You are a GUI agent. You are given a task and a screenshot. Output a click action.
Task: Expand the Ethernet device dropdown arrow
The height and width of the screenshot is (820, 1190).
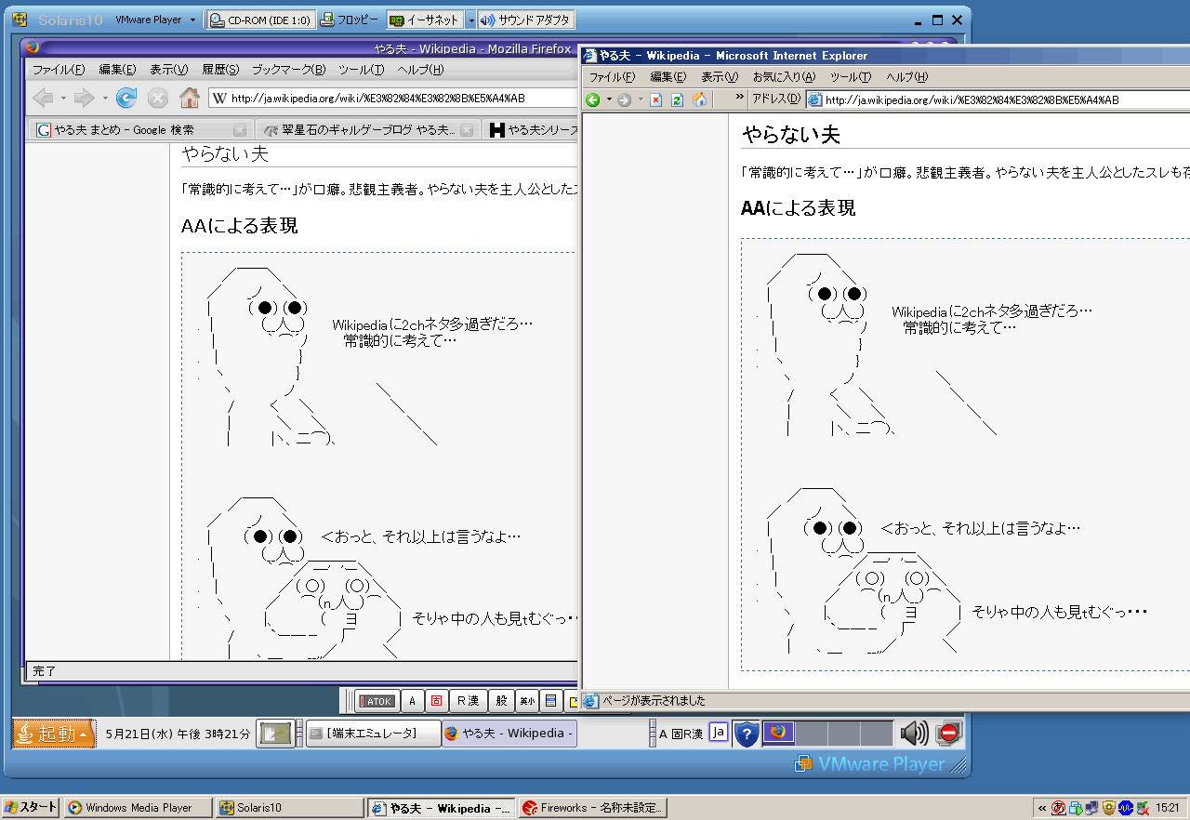pos(469,20)
